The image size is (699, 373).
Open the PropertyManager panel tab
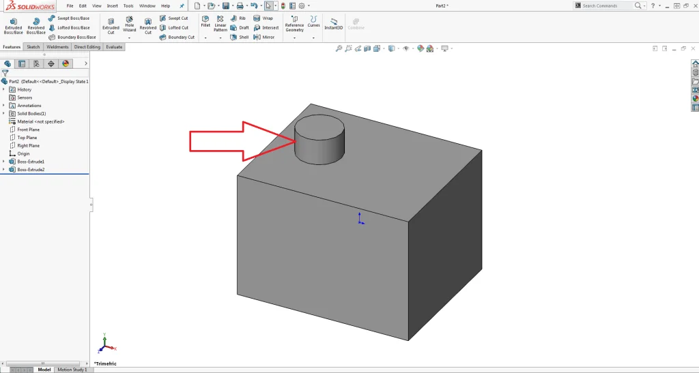[x=22, y=63]
